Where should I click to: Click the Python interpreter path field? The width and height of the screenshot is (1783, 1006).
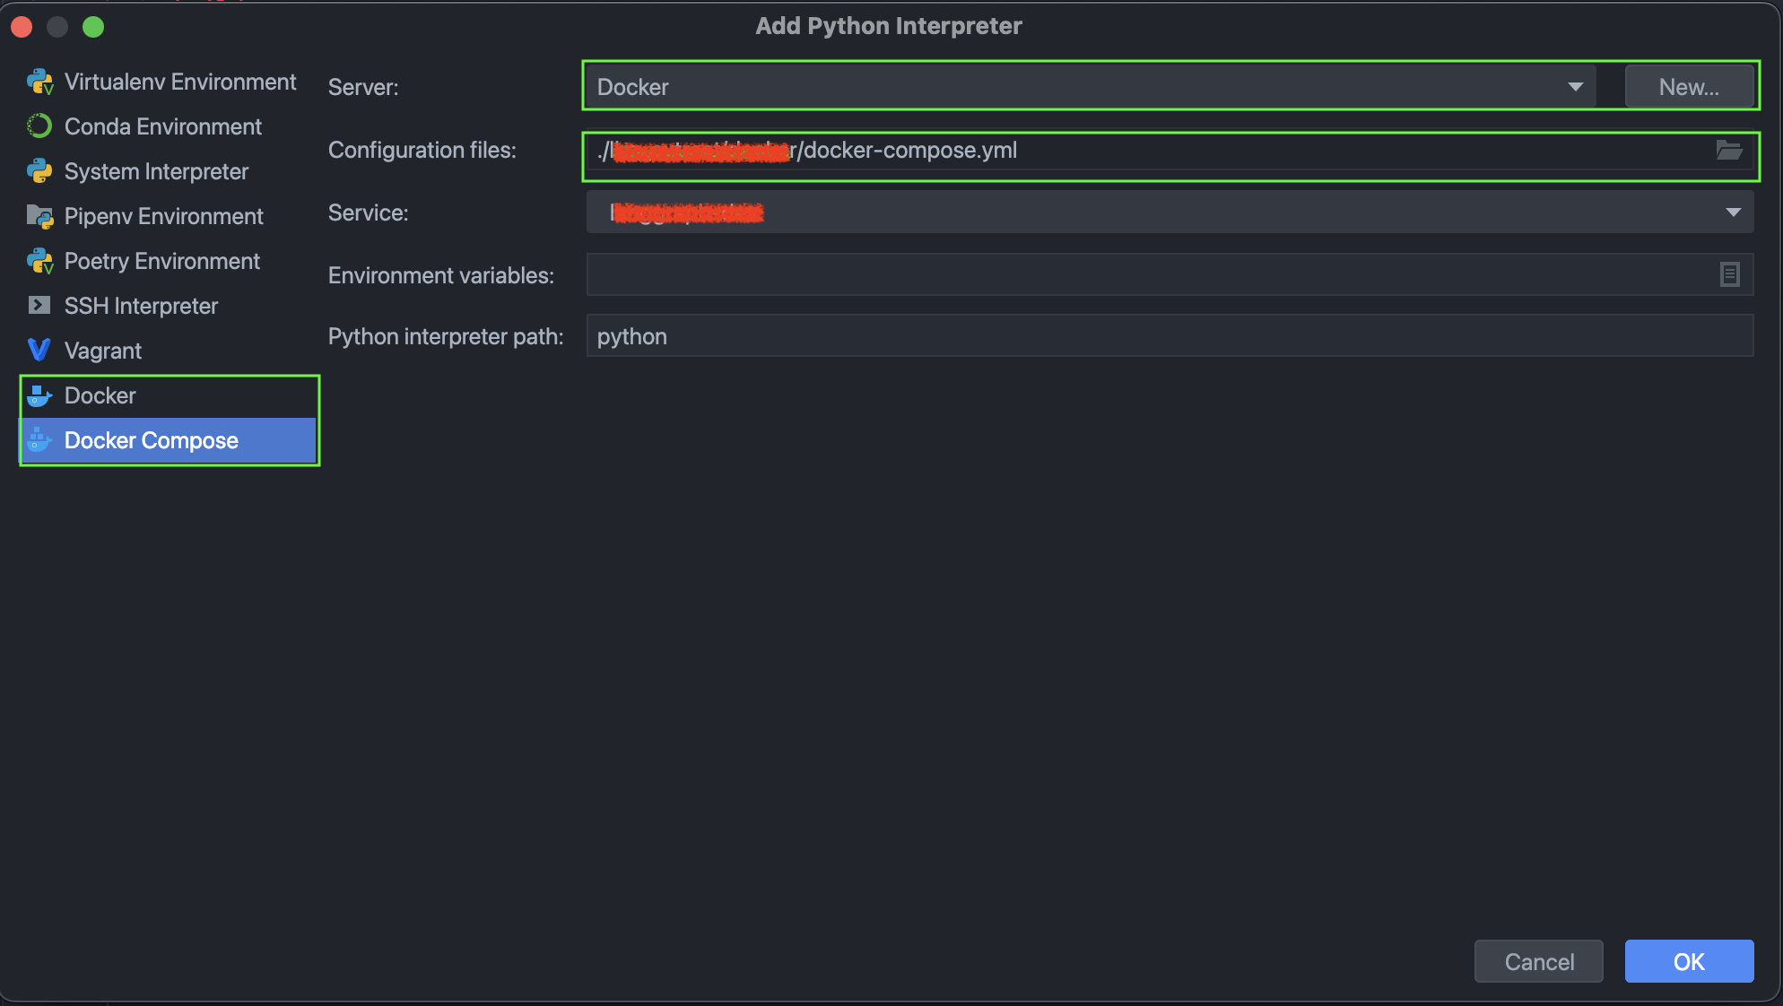click(1169, 336)
